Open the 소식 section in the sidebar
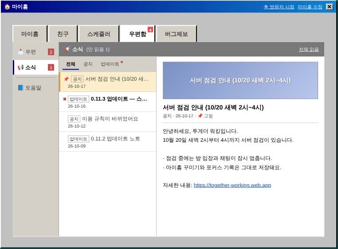338x249 pixels. (35, 67)
